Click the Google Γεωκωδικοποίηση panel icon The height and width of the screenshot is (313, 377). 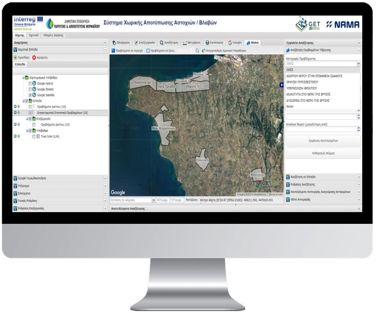pyautogui.click(x=16, y=178)
